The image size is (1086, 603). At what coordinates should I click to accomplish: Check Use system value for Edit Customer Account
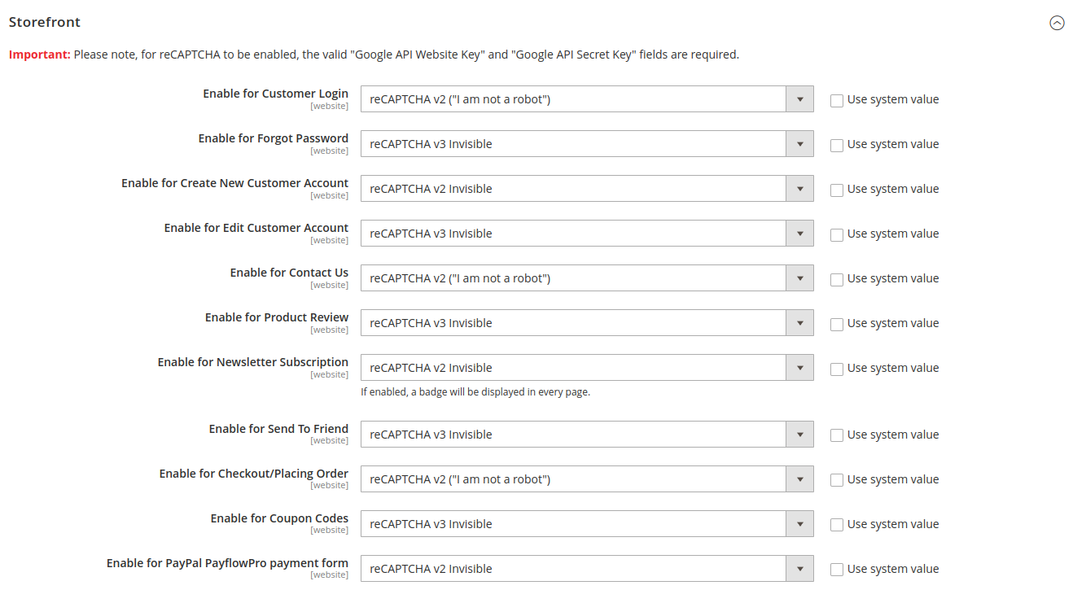click(x=837, y=234)
